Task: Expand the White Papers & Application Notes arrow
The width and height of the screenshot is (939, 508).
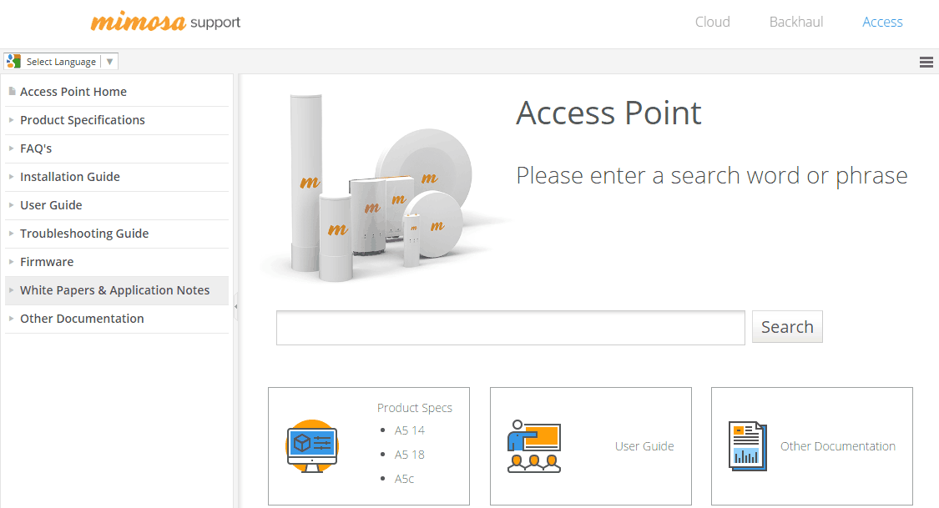Action: (x=12, y=290)
